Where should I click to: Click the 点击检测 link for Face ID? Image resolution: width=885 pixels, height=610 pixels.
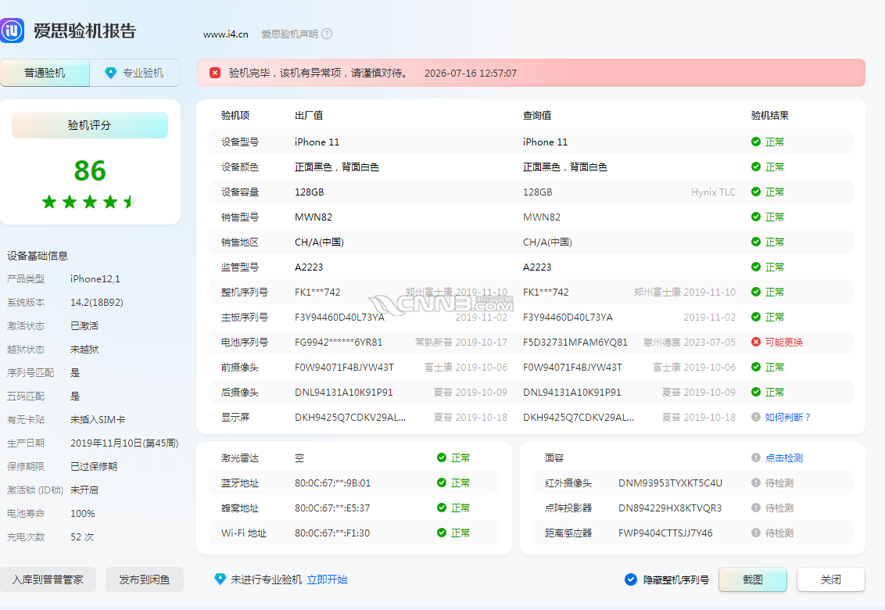point(784,457)
